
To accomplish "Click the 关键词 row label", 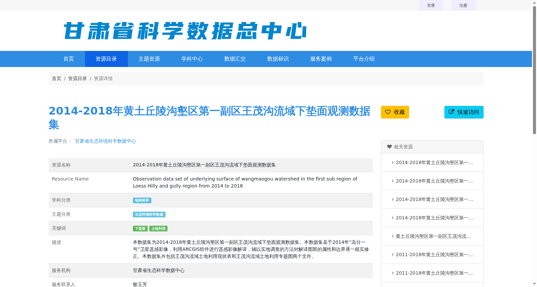I will (x=59, y=228).
